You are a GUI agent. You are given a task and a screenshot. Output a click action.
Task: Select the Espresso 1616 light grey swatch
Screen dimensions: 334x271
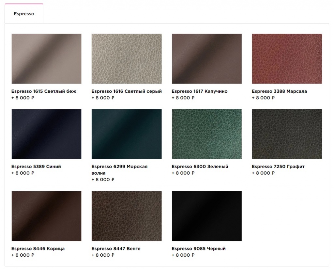[127, 59]
